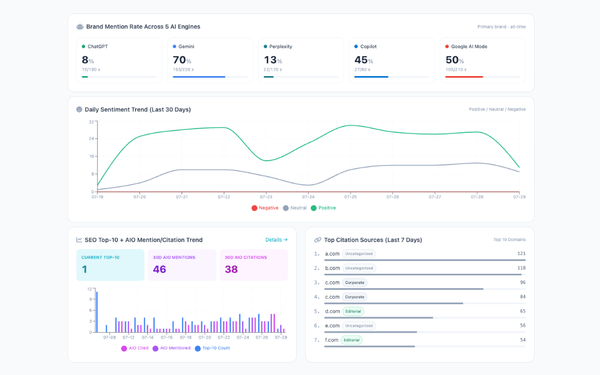
Task: Click the robot icon beside Brand Mention Rate
Action: (x=80, y=27)
